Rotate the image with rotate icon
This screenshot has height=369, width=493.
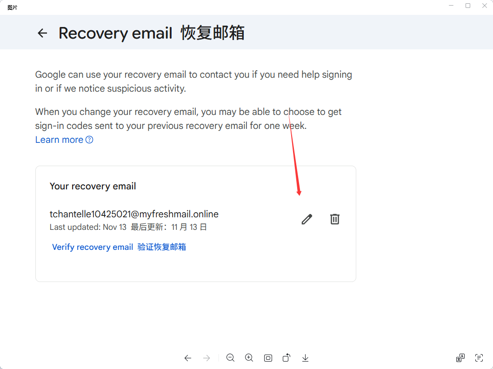[286, 358]
